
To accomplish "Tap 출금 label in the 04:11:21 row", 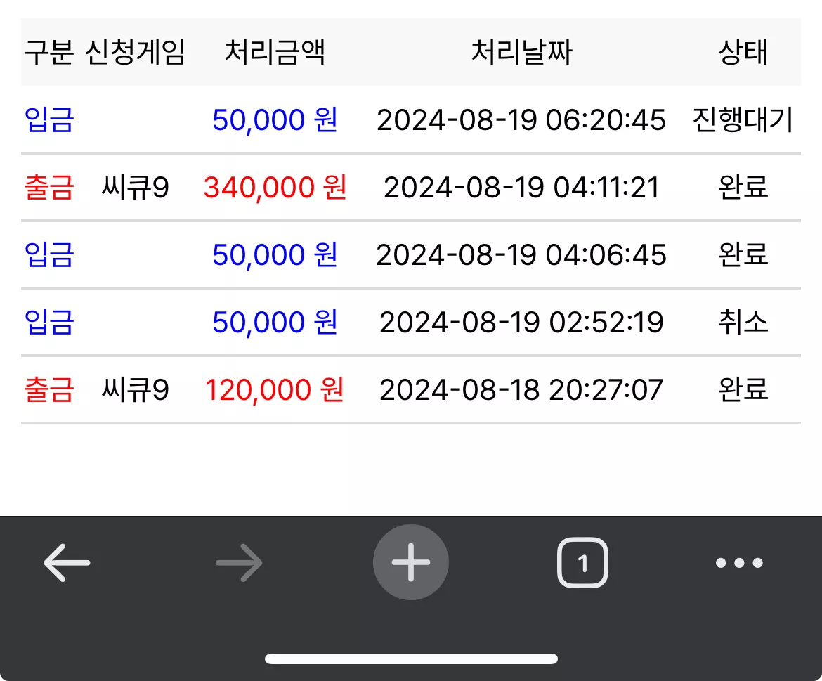I will 48,188.
